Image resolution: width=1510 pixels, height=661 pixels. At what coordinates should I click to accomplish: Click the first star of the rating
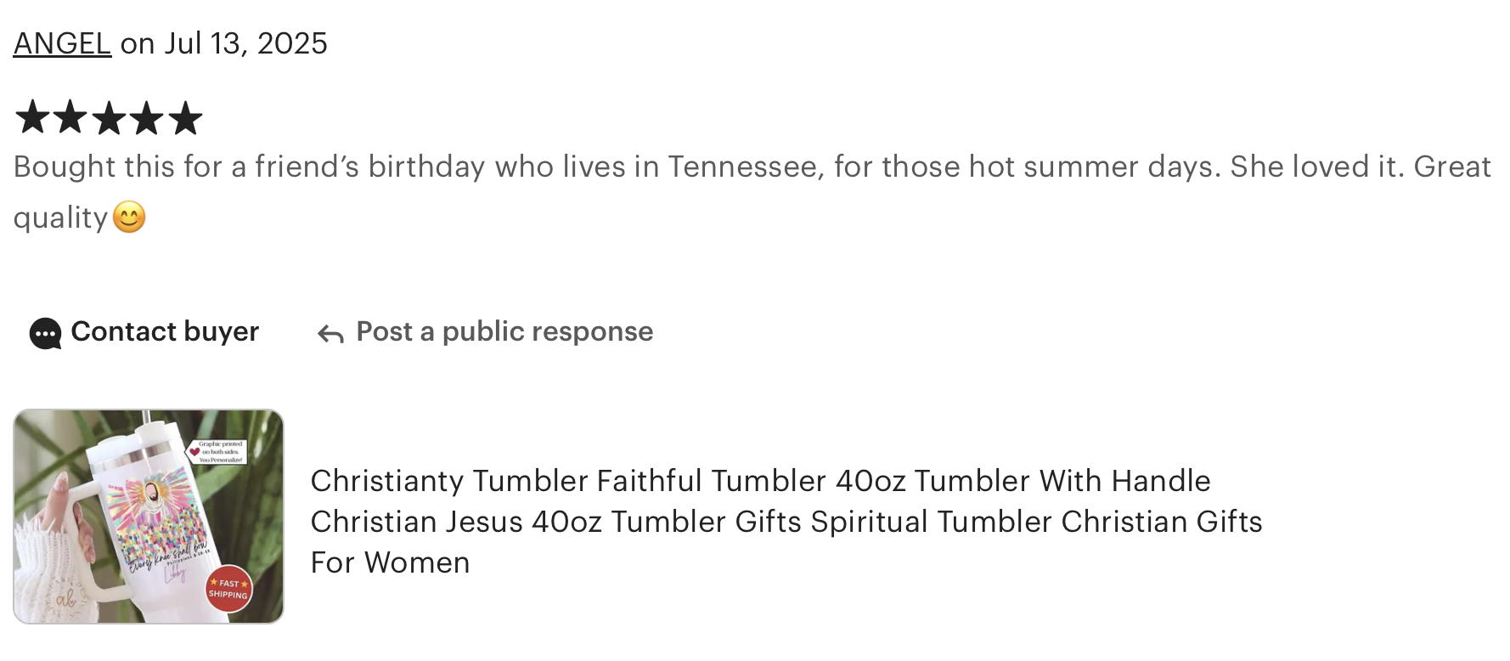(32, 118)
